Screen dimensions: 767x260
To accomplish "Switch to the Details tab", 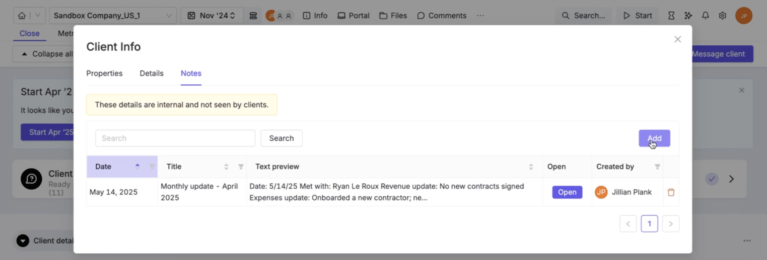I will pos(152,74).
